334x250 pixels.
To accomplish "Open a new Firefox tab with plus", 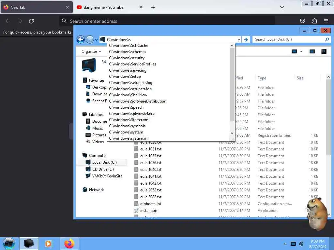I will [153, 7].
